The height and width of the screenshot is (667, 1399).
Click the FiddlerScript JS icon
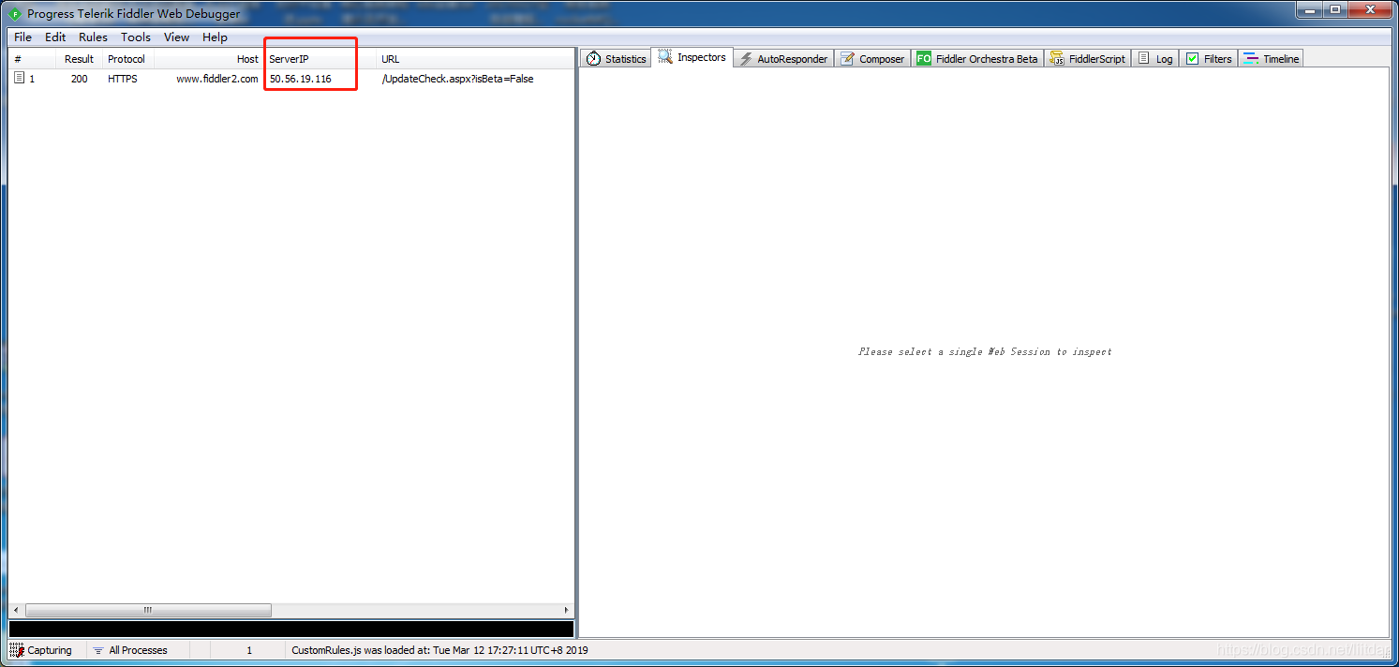1057,58
